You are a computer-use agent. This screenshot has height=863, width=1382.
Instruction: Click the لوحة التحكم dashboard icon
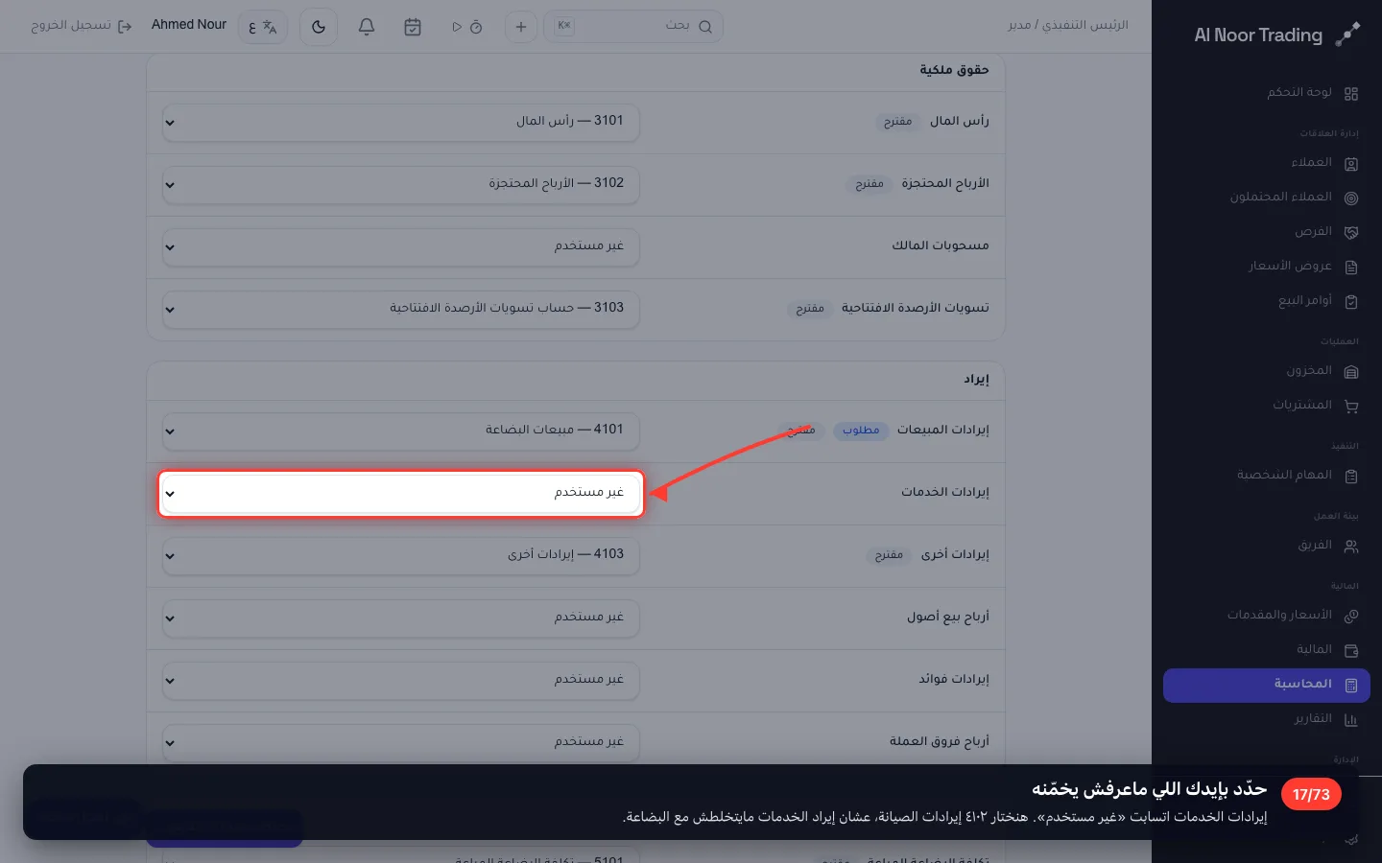pyautogui.click(x=1351, y=93)
